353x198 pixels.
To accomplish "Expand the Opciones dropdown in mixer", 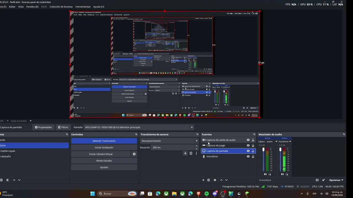I will tap(336, 180).
